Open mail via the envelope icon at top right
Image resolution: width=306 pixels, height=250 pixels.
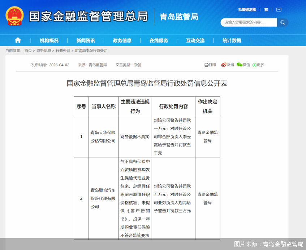click(278, 9)
